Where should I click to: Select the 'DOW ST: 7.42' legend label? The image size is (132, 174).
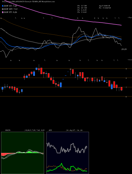[x=10, y=6]
